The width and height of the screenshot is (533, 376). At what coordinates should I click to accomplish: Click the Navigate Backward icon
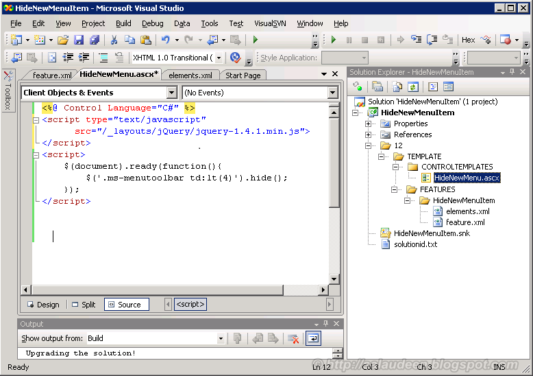pyautogui.click(x=213, y=40)
